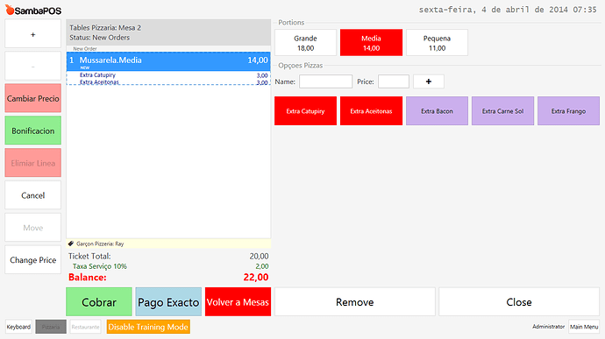Click the Bonificacion button
The height and width of the screenshot is (339, 605).
tap(32, 131)
